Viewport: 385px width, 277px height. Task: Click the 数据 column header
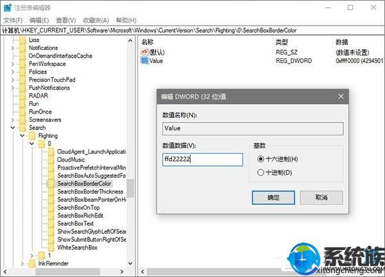point(342,42)
